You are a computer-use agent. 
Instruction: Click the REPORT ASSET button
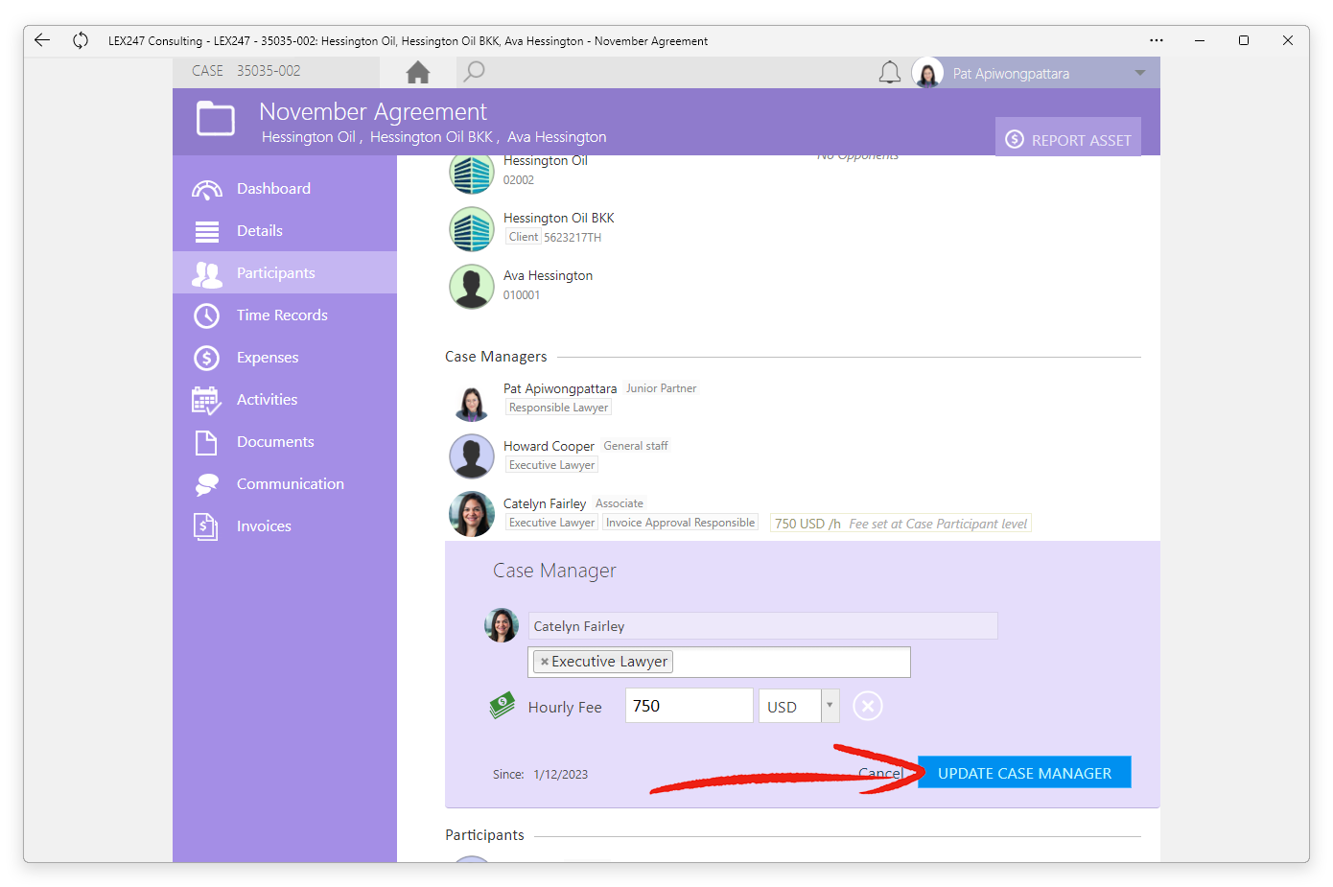pos(1068,139)
